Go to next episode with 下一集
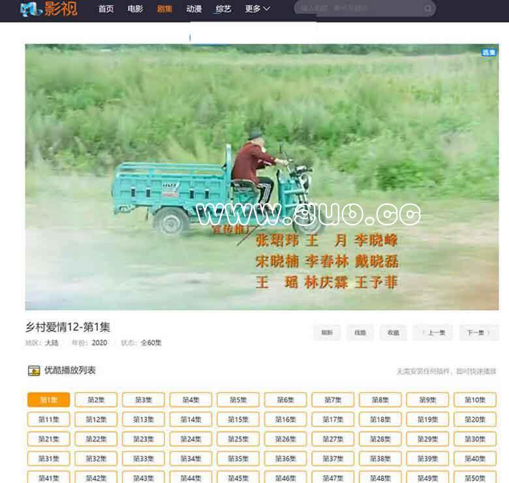This screenshot has width=509, height=483. (x=479, y=332)
